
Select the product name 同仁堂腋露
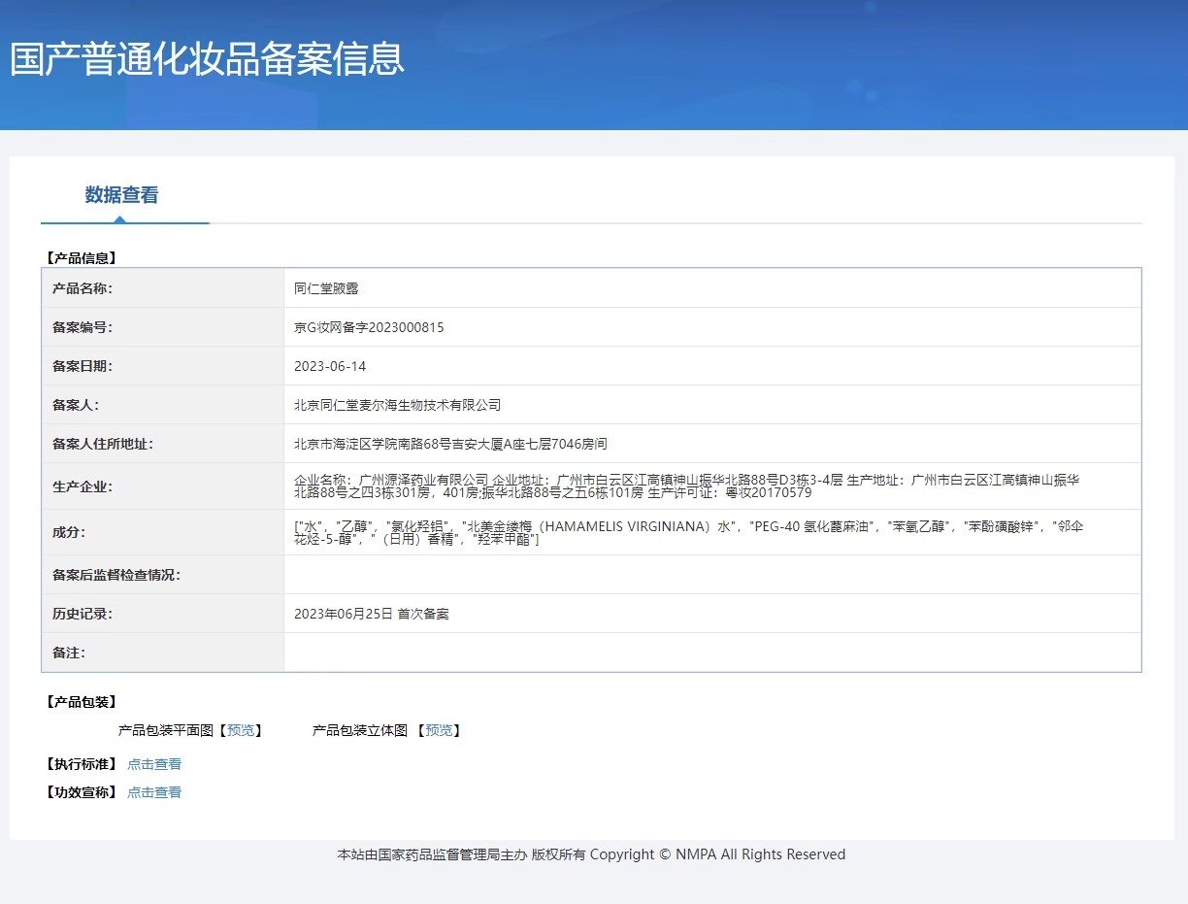pos(326,288)
